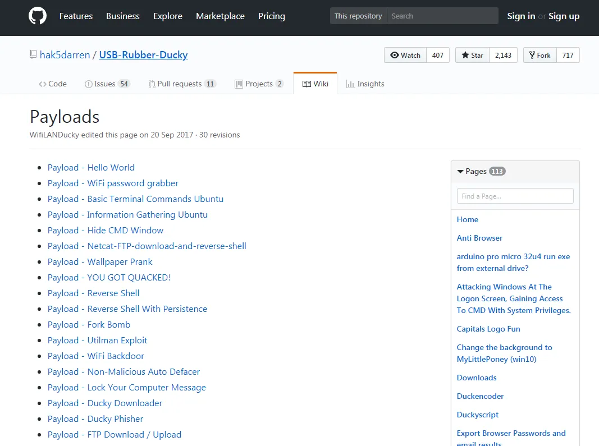Open Payload - Netcat-FTP-download-and-reverse-shell
The image size is (599, 446).
pyautogui.click(x=147, y=246)
